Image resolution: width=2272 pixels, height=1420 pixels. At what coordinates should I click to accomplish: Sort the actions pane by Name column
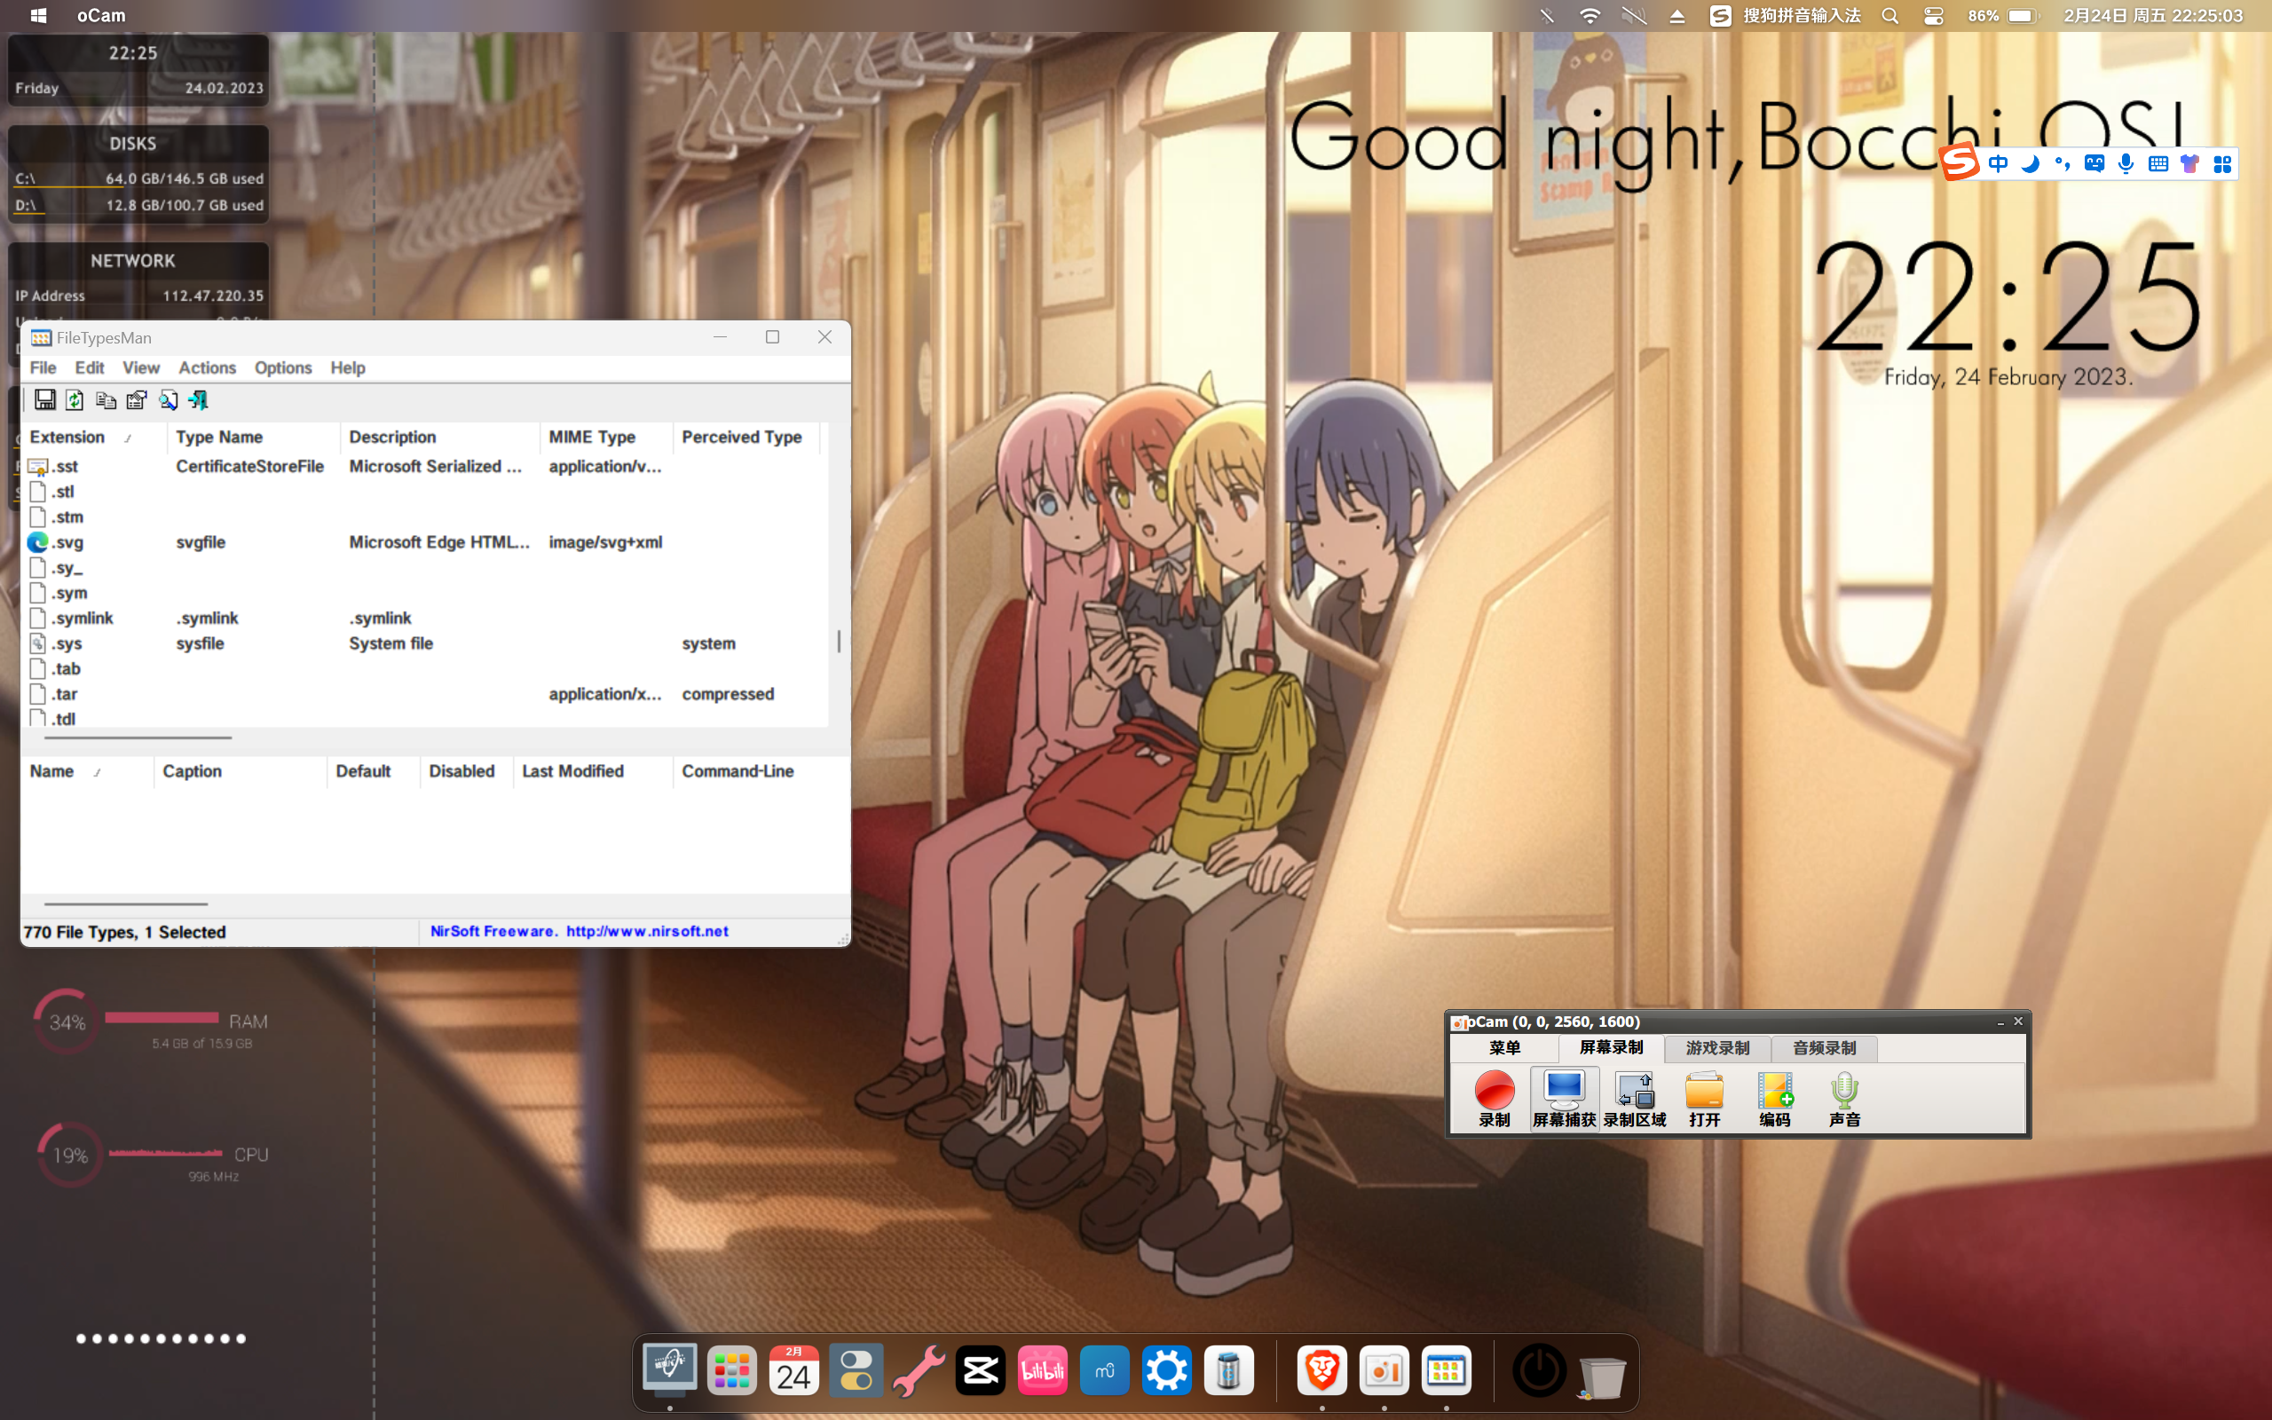tap(87, 771)
